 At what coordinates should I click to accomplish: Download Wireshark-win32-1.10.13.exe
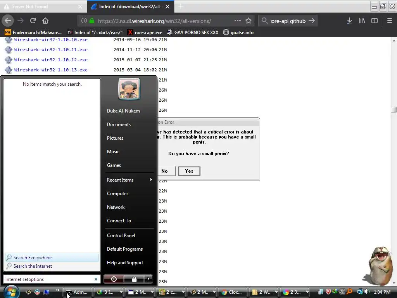click(x=51, y=70)
